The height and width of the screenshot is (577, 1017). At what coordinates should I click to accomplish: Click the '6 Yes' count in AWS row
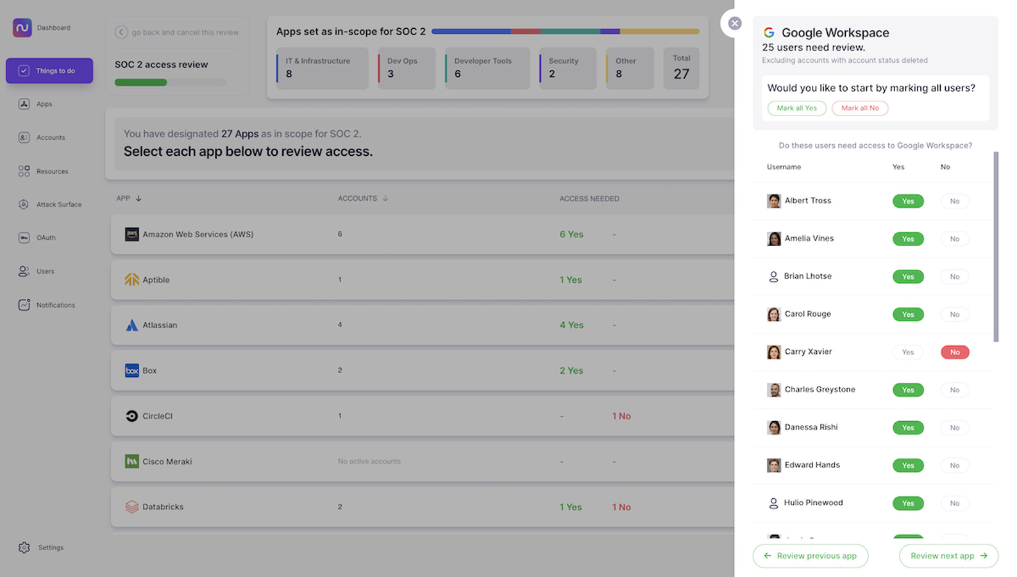(x=571, y=235)
